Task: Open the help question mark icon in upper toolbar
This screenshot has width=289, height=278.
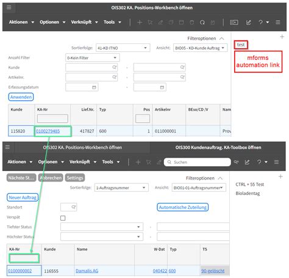Action: point(260,22)
